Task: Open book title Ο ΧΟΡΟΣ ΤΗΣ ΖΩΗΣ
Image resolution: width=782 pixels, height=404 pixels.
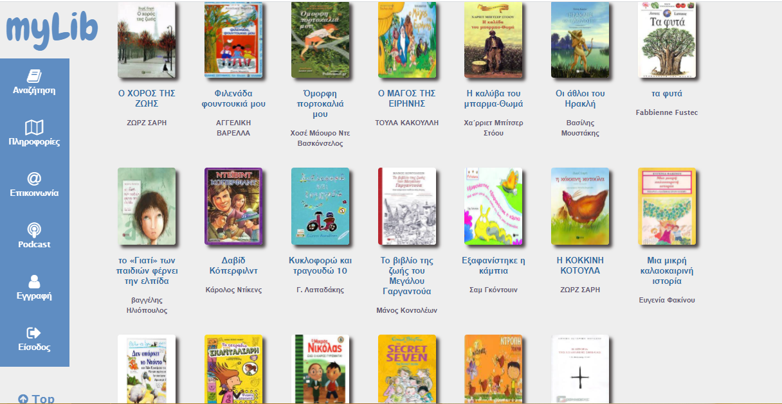Action: point(147,98)
